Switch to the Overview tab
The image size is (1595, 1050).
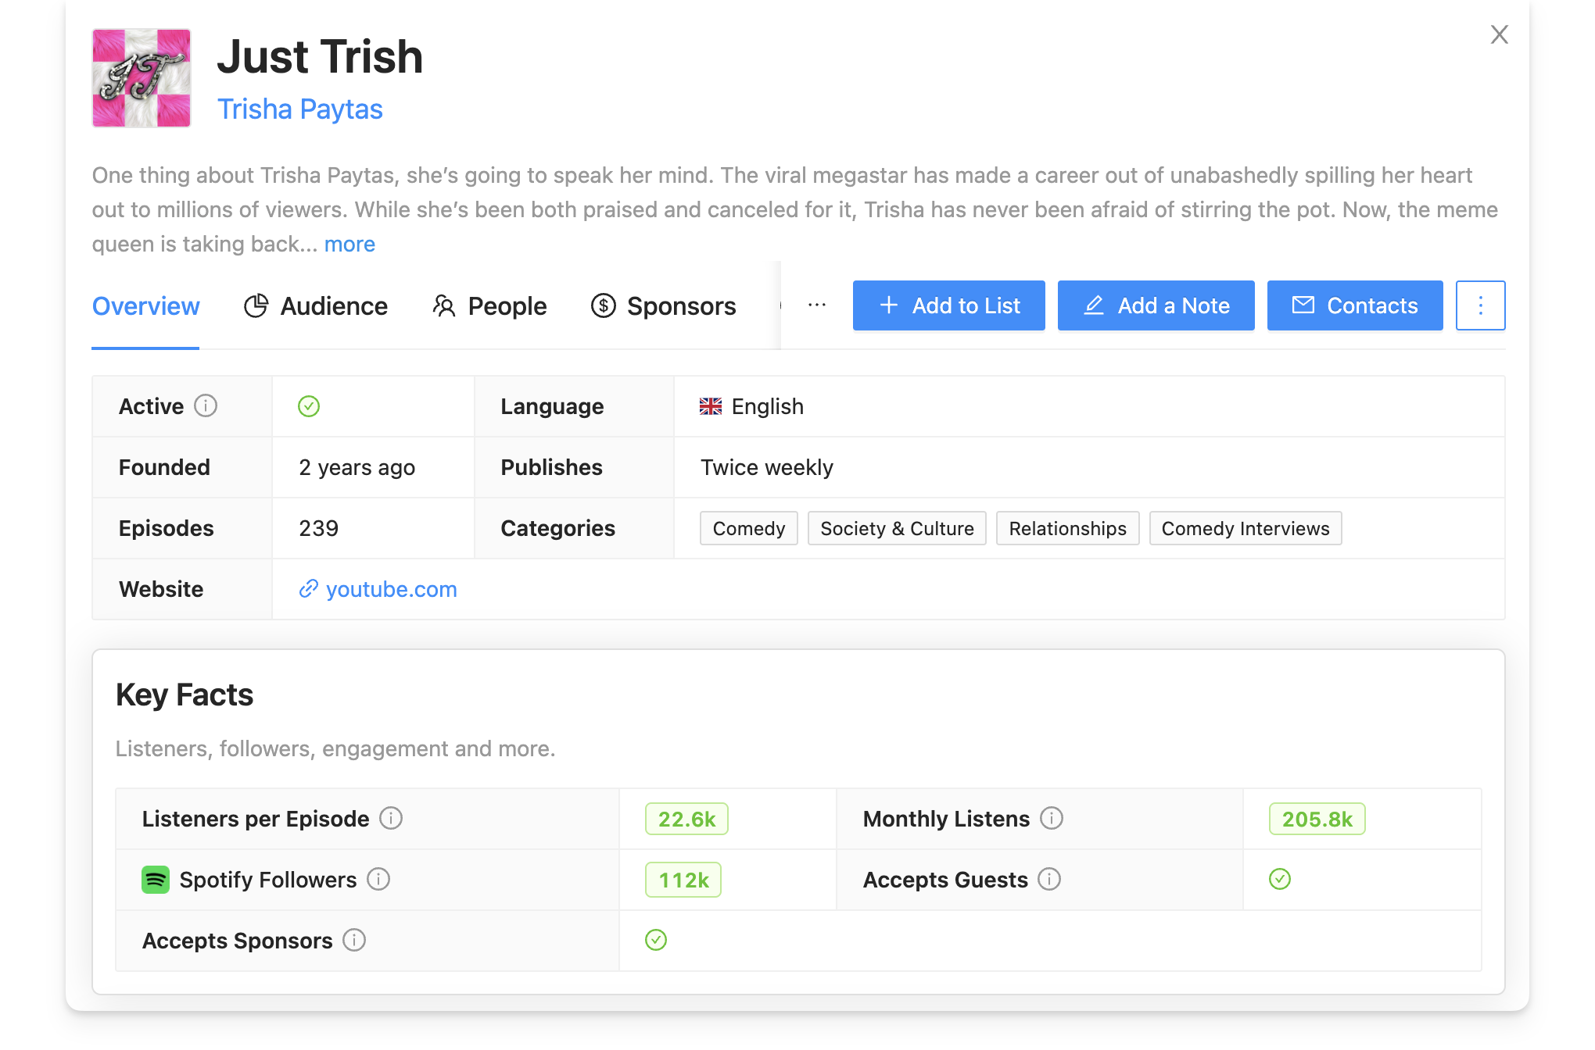[x=145, y=305]
